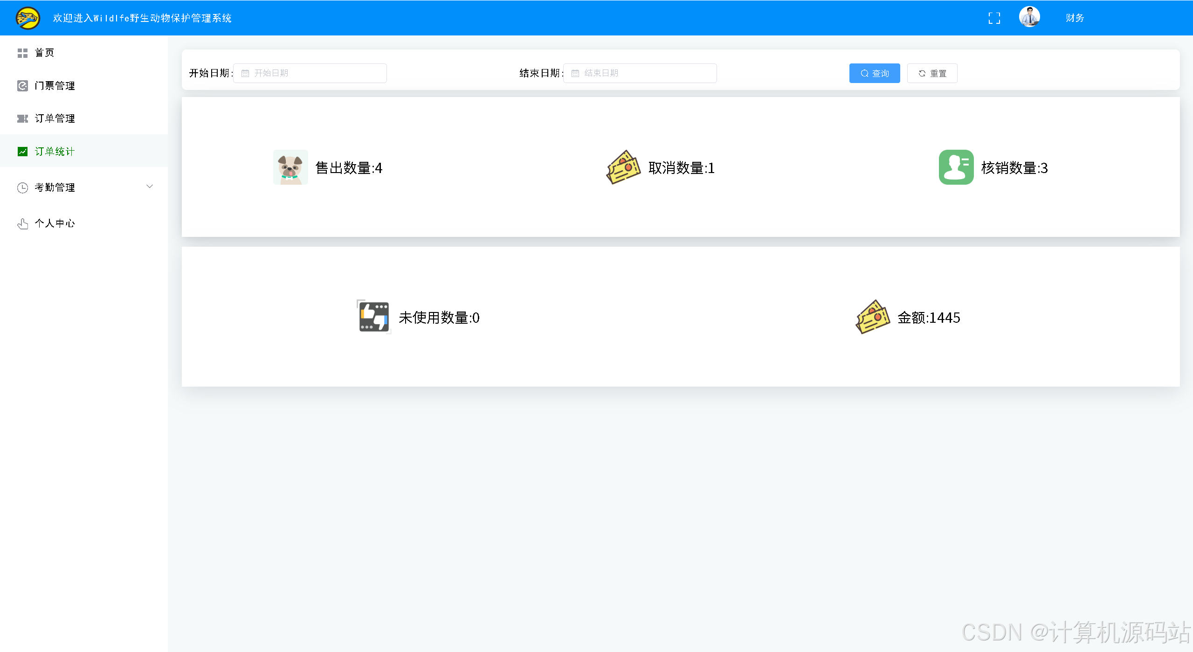Click the ticket icon beside 金额
The width and height of the screenshot is (1193, 652).
873,317
